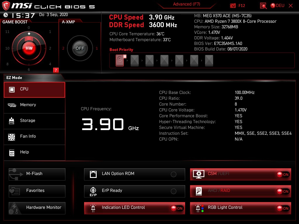Launch M-Flash utility
The width and height of the screenshot is (299, 224).
[37, 174]
